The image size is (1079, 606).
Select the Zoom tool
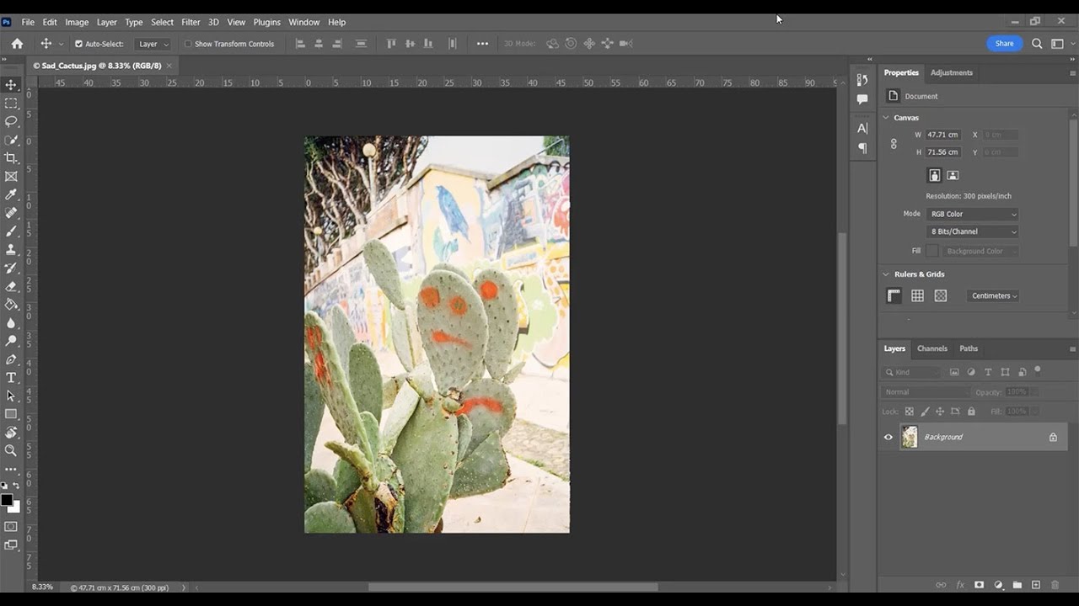coord(11,450)
